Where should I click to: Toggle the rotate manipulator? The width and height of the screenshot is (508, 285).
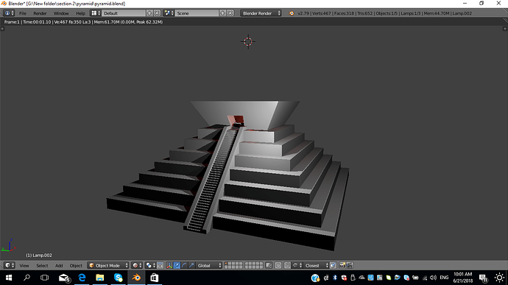point(184,265)
